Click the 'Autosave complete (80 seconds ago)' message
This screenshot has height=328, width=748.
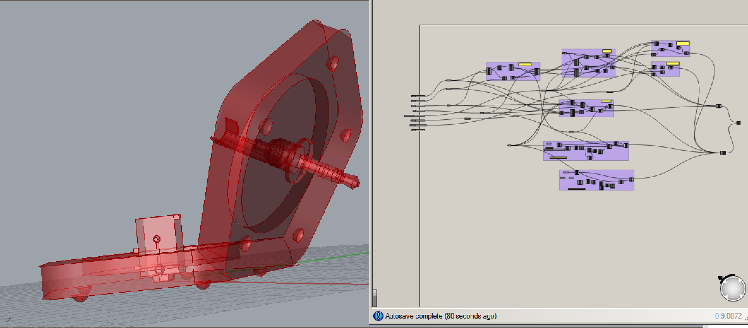(x=441, y=316)
